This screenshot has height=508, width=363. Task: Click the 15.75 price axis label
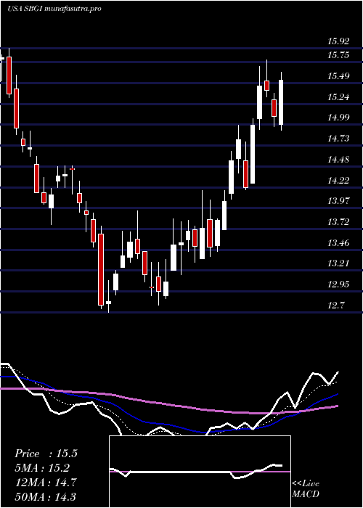tap(338, 55)
